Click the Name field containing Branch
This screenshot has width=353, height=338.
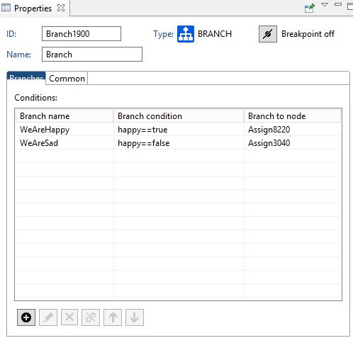click(x=92, y=55)
